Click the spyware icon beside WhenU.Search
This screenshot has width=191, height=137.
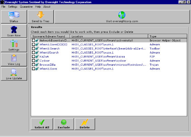coord(37,48)
